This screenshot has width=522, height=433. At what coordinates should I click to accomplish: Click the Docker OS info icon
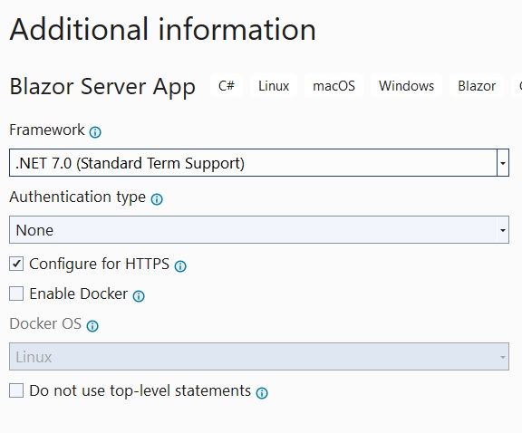pos(92,326)
